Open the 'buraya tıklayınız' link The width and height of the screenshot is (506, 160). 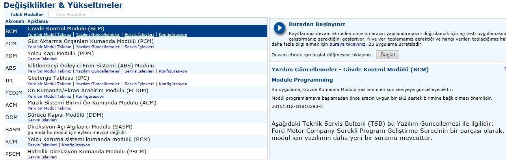pos(340,45)
